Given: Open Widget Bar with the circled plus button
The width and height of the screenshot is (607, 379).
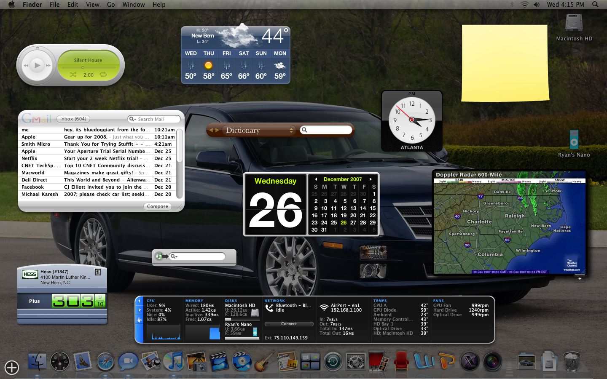Looking at the screenshot, I should coord(12,368).
